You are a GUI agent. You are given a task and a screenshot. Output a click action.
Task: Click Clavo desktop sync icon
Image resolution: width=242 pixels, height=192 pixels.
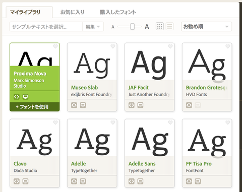25,181
